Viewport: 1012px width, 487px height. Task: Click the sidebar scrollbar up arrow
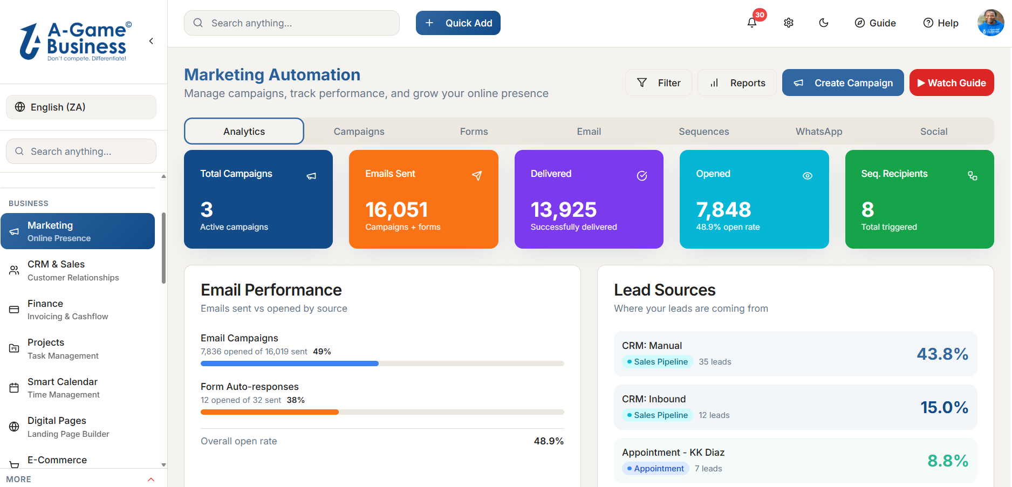[163, 176]
